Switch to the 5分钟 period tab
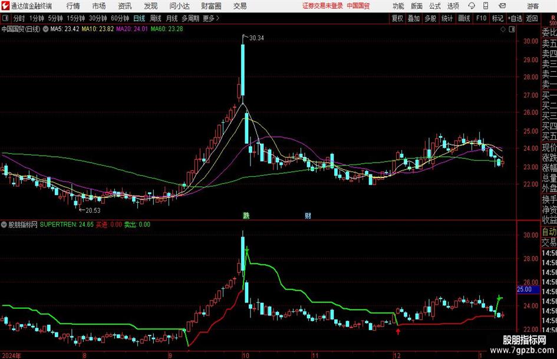Viewport: 557px width, 359px height. click(x=55, y=18)
